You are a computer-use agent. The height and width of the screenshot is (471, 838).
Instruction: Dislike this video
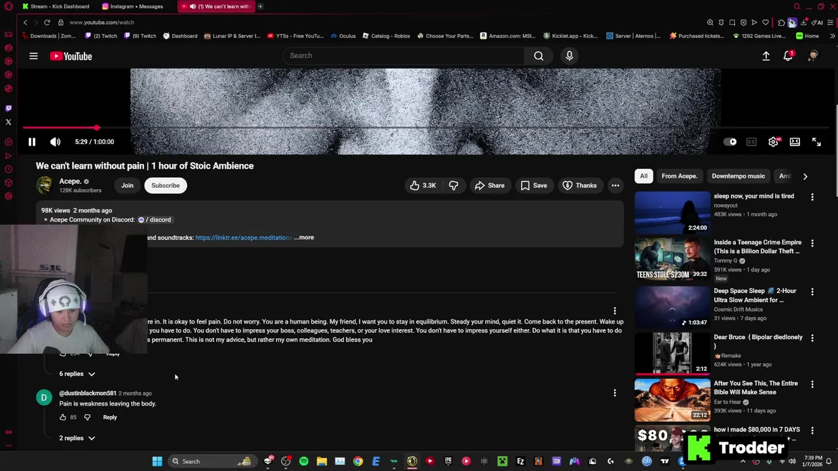[453, 186]
